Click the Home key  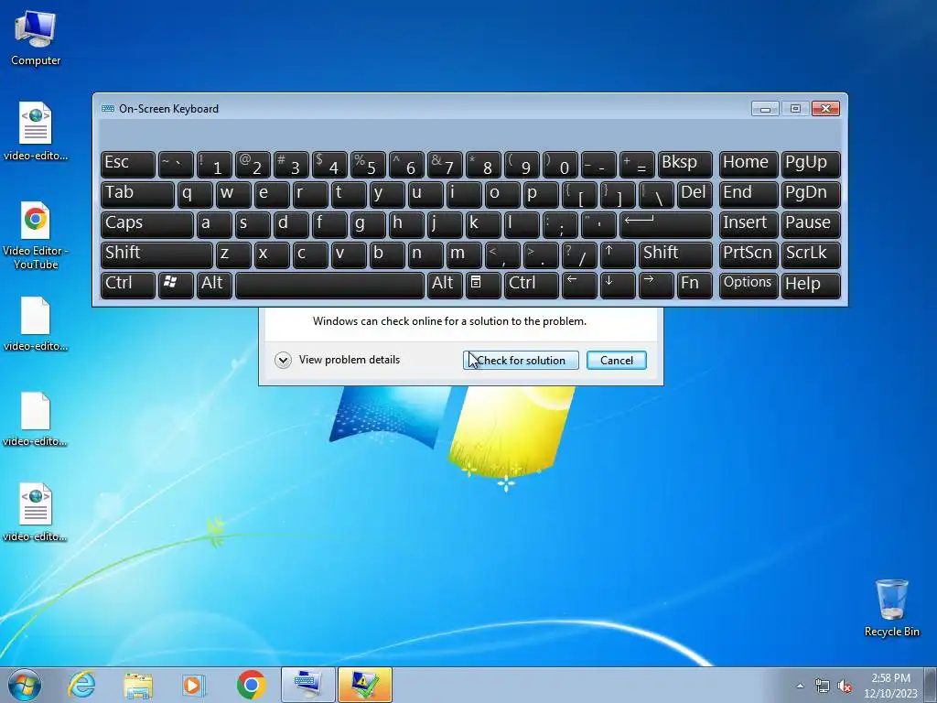pyautogui.click(x=749, y=164)
